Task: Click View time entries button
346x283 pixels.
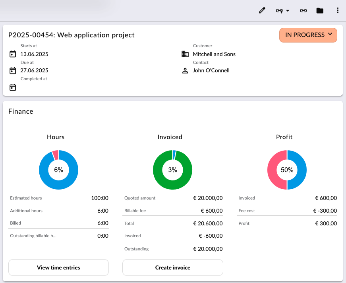Action: point(58,267)
